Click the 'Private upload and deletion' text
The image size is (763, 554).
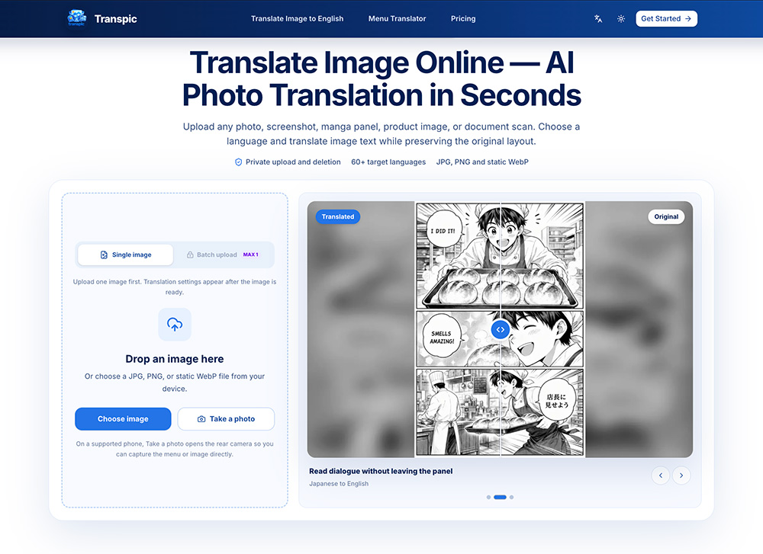(x=293, y=162)
